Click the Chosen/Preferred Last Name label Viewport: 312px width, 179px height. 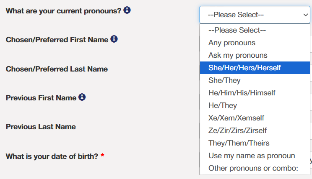point(57,69)
